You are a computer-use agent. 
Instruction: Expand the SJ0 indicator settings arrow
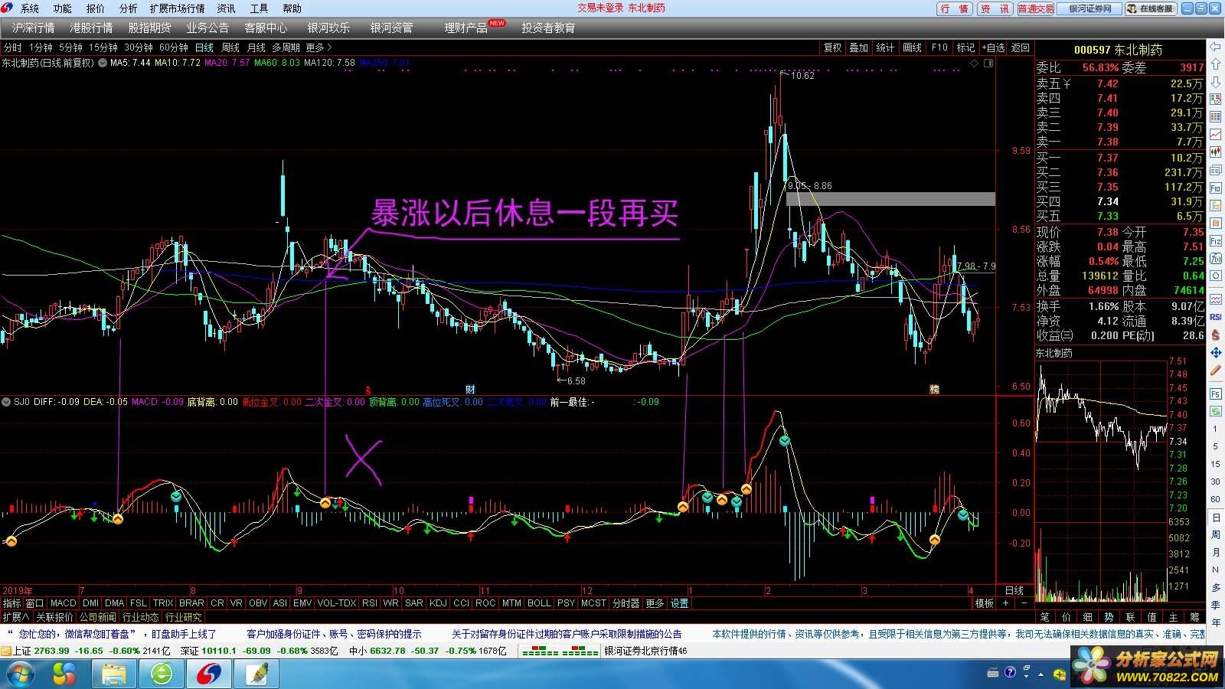6,402
